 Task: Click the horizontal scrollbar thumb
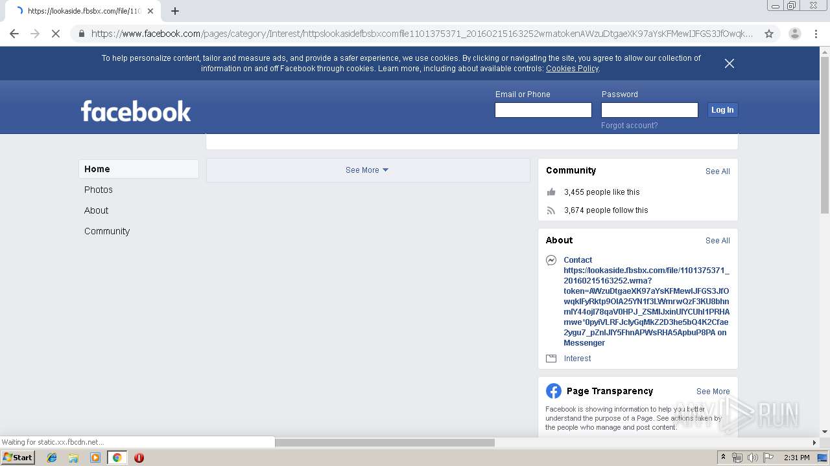point(385,443)
